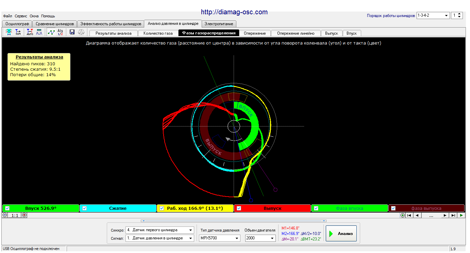Click the save floppy disk icon
The height and width of the screenshot is (253, 470).
click(x=72, y=32)
